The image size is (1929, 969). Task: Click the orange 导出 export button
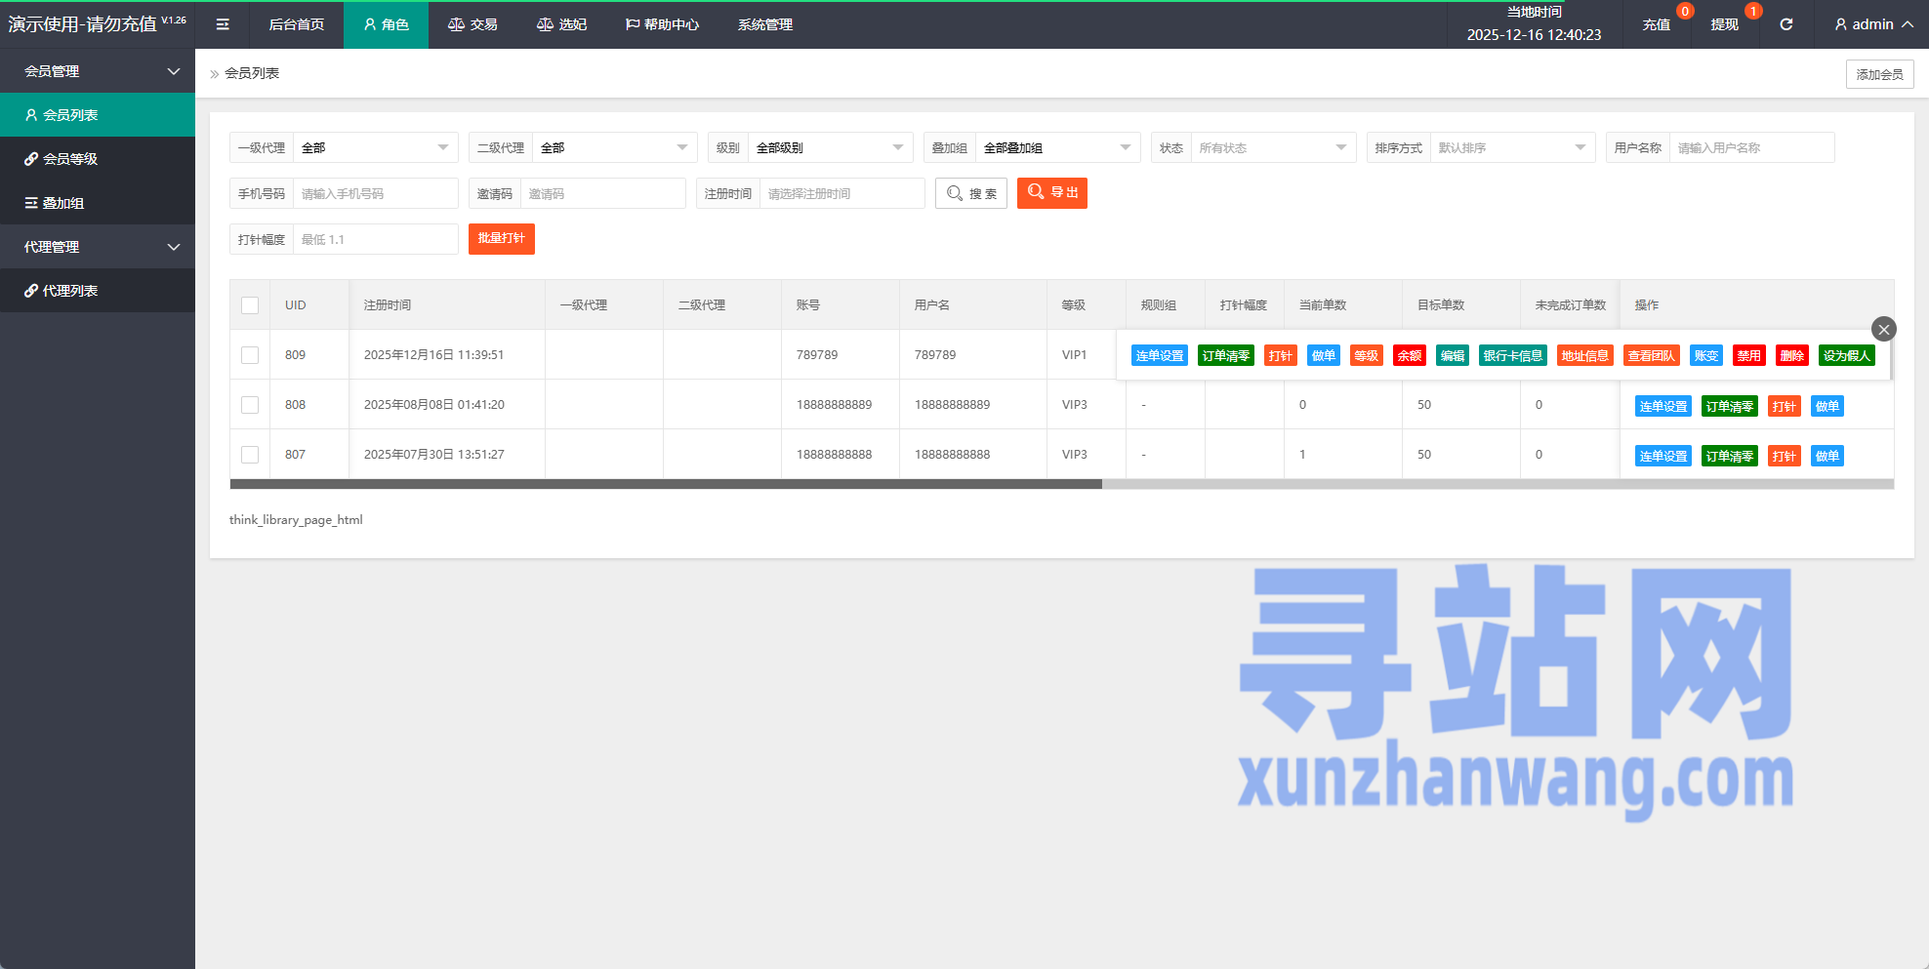(x=1051, y=193)
